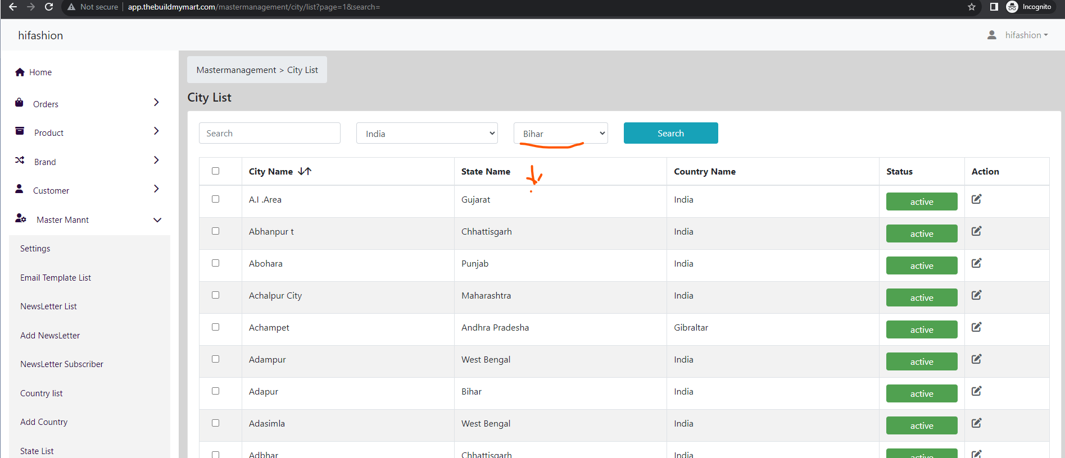The width and height of the screenshot is (1065, 458).
Task: Expand the Customer submenu chevron
Action: [156, 189]
